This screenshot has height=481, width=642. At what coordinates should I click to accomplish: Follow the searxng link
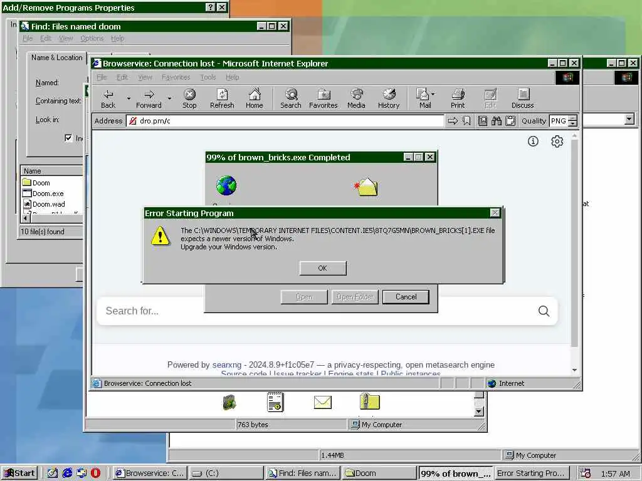click(x=227, y=365)
